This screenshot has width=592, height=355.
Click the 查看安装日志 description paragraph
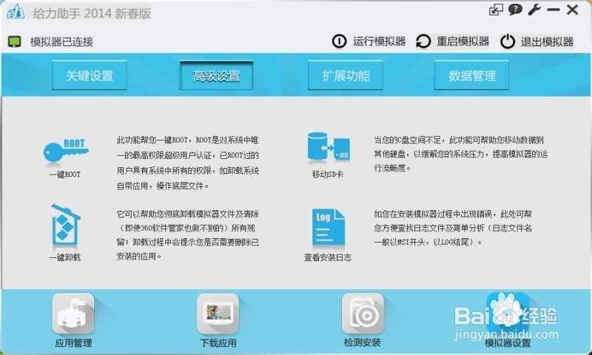point(453,228)
